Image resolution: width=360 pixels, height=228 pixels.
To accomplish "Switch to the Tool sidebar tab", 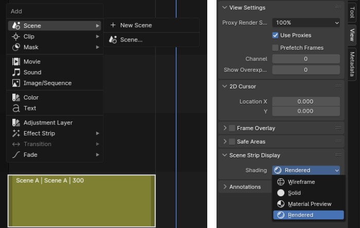I will 352,12.
